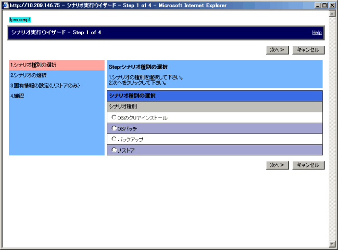Open the Help link

[x=317, y=33]
